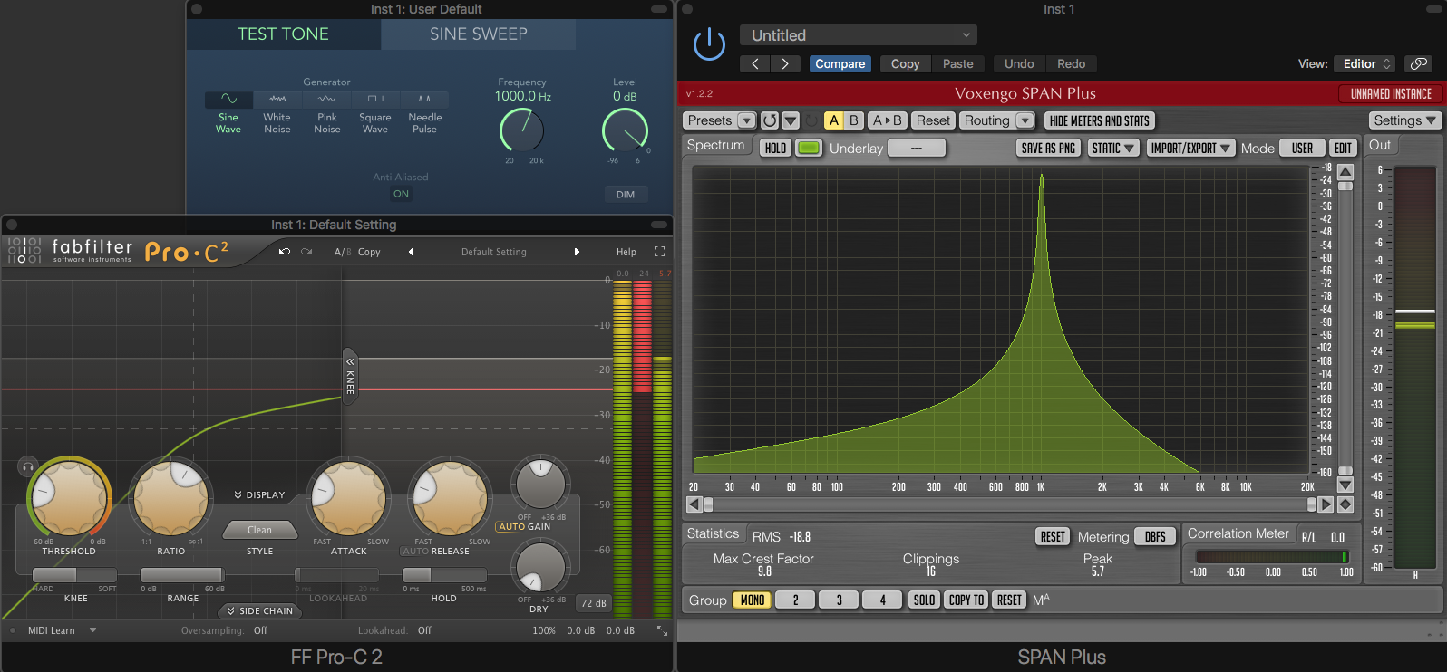
Task: Toggle the DIM level button
Action: point(626,195)
